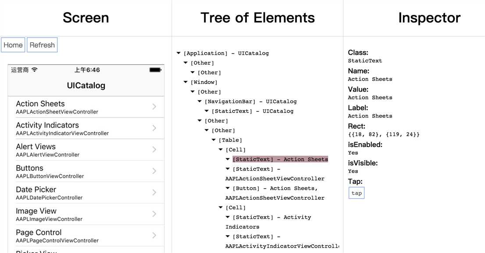Viewport: 485px width, 253px height.
Task: Toggle arrow of [Button] - Action Sheets node
Action: [x=228, y=188]
